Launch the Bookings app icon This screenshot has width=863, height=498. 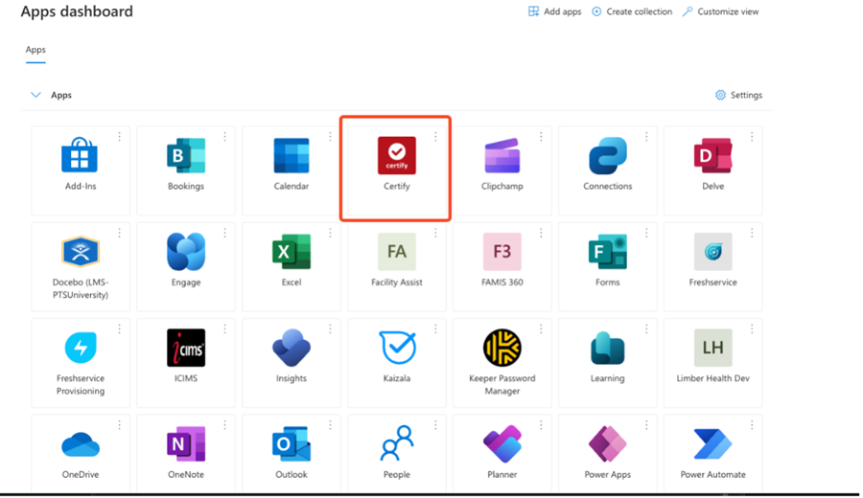[x=186, y=155]
